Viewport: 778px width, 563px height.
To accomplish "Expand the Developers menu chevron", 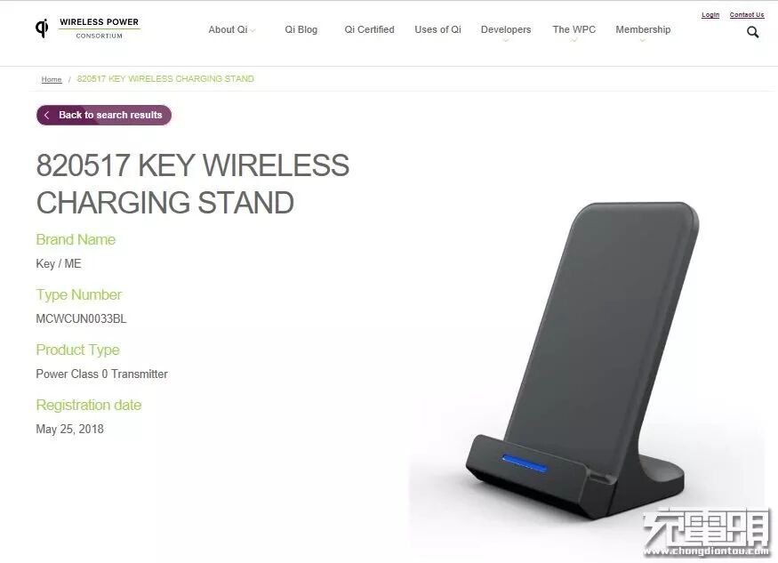I will (x=506, y=40).
